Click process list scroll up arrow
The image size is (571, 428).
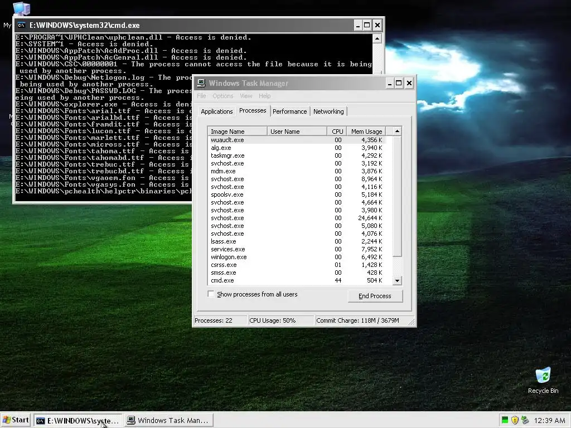click(397, 131)
